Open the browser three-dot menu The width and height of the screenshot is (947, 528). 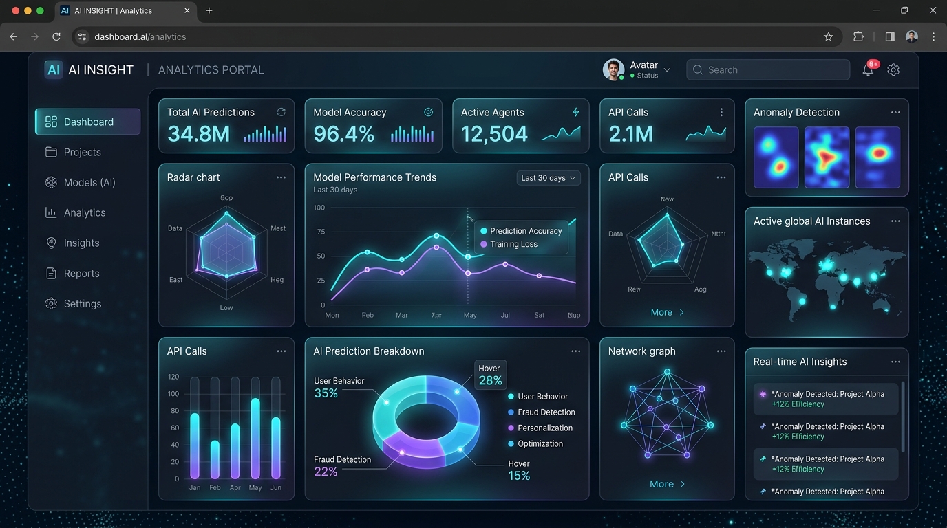click(934, 36)
